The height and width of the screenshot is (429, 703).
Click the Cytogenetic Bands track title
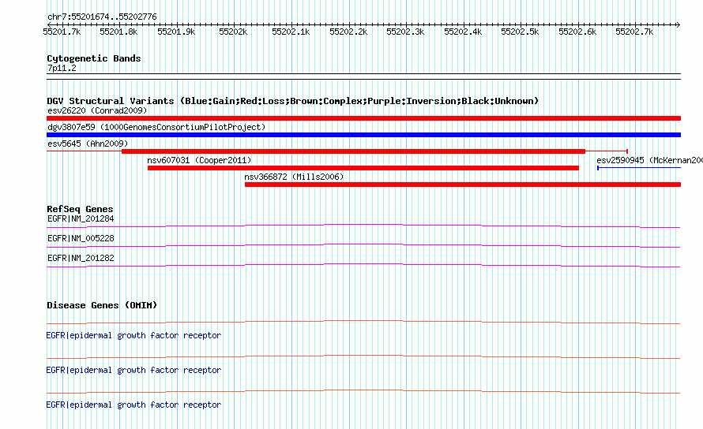(94, 58)
